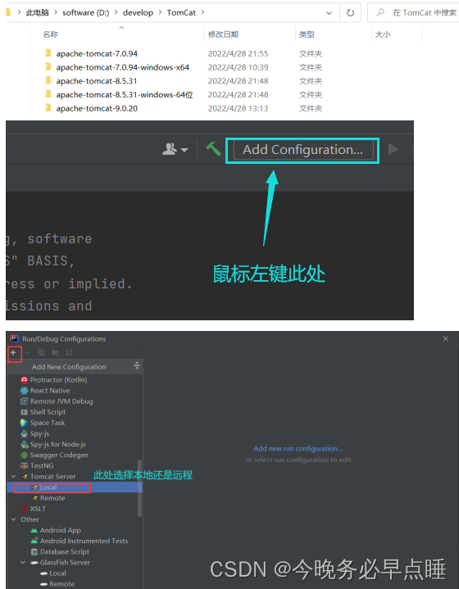Sort files by 修改日期 column header
Screen dimensions: 459x589
pos(223,34)
